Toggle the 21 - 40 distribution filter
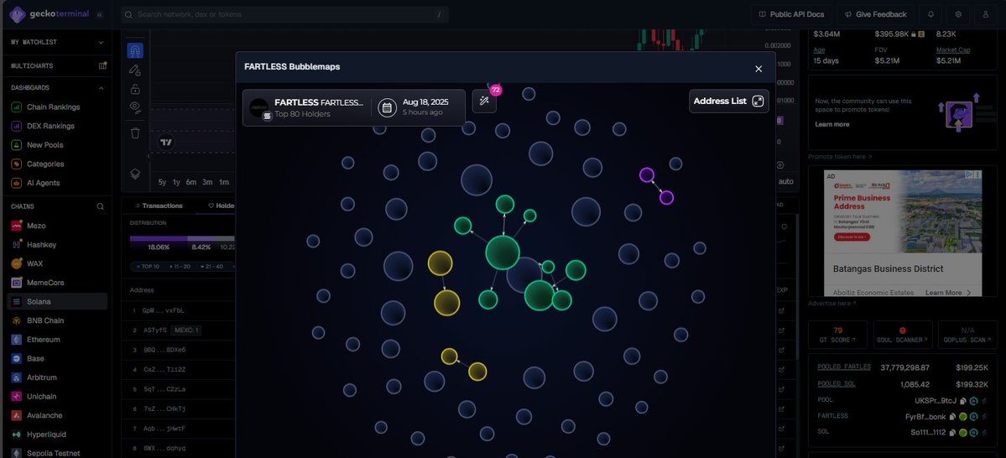This screenshot has width=1006, height=458. [213, 266]
